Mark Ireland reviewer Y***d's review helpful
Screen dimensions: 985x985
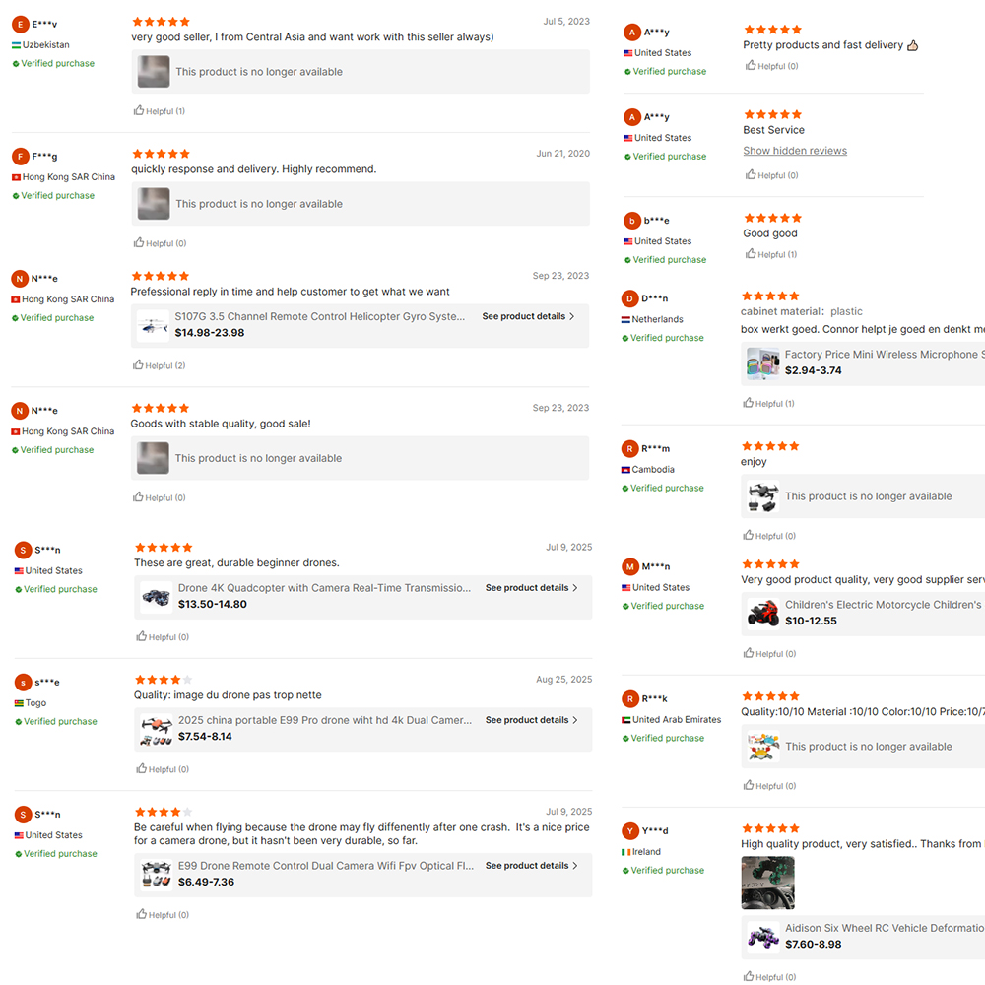(x=769, y=977)
